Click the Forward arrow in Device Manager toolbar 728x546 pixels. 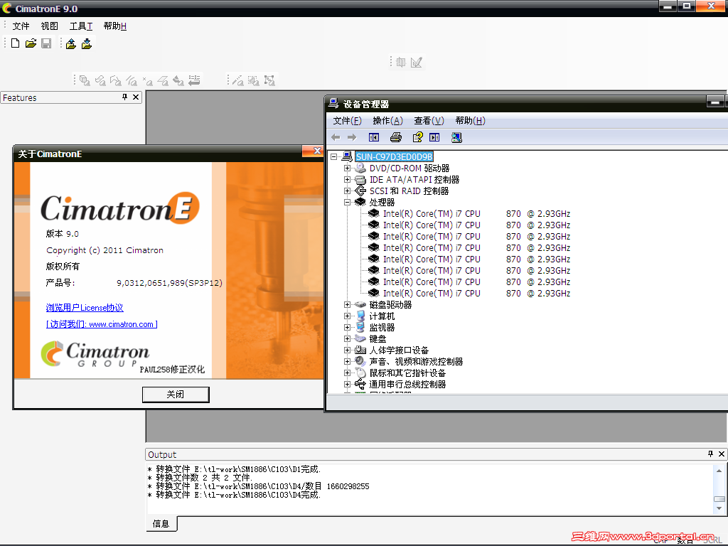click(x=352, y=137)
